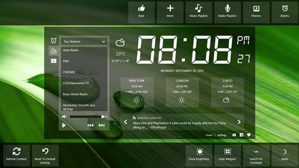Skip to next station
299x168 pixels.
pyautogui.click(x=102, y=125)
